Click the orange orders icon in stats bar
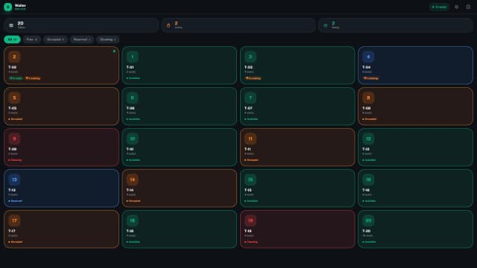Viewport: 477px width, 268px height. (x=168, y=25)
